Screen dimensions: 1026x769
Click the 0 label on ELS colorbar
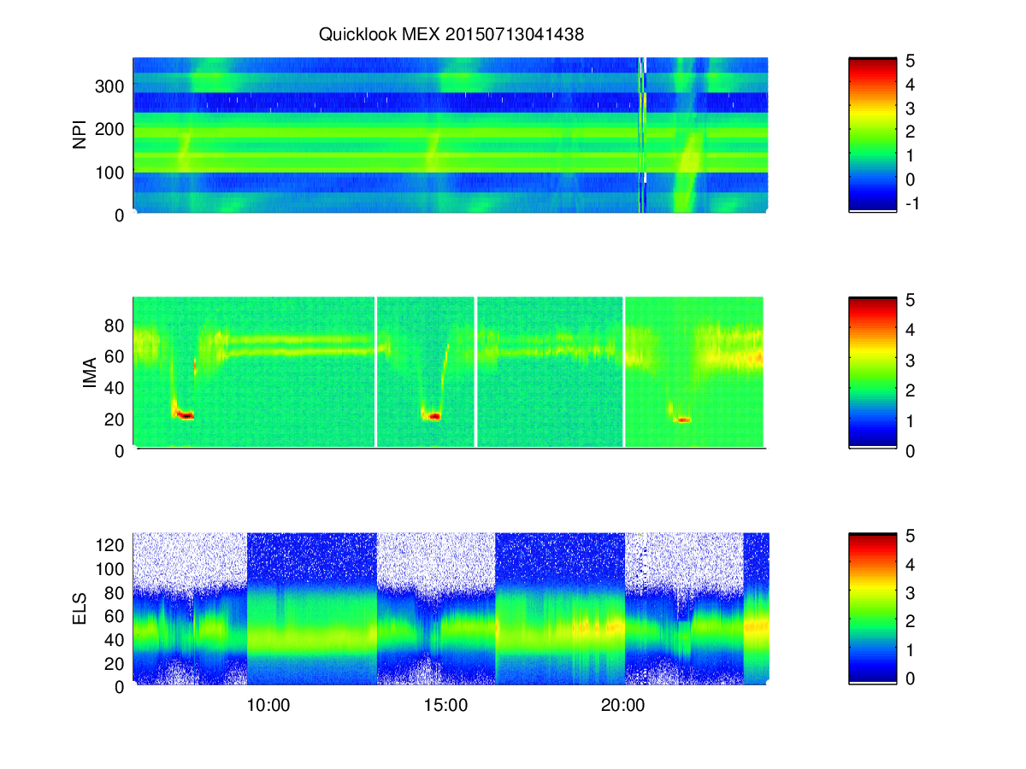pyautogui.click(x=911, y=679)
